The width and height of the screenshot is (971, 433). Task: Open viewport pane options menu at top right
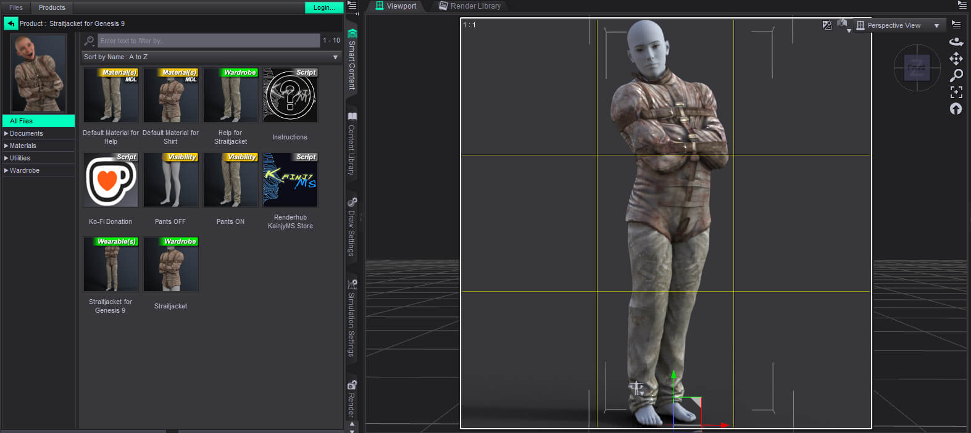click(962, 4)
